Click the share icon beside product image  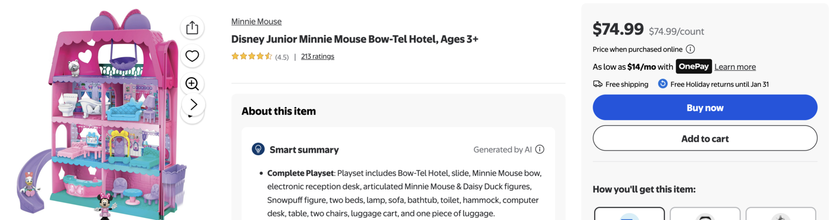192,27
